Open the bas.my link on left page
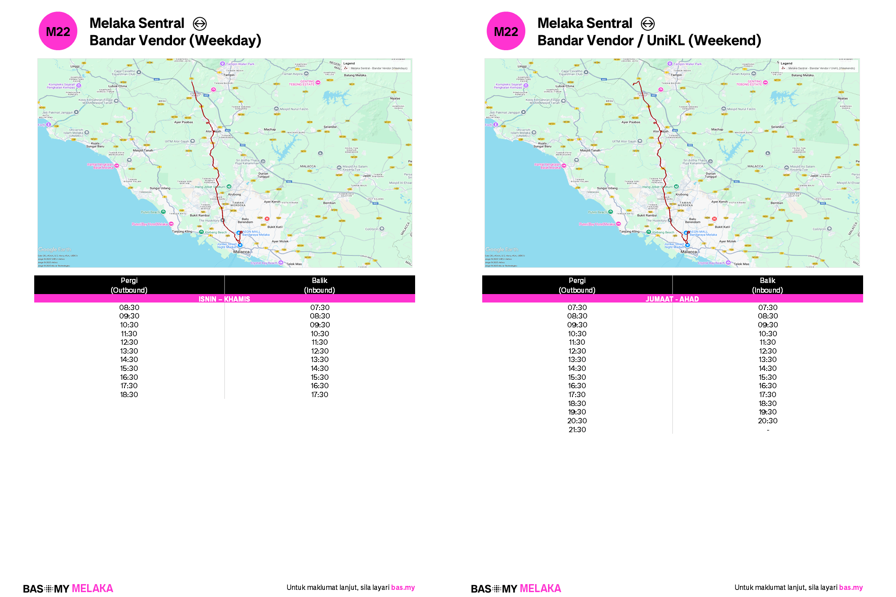Image resolution: width=896 pixels, height=597 pixels. pyautogui.click(x=403, y=587)
